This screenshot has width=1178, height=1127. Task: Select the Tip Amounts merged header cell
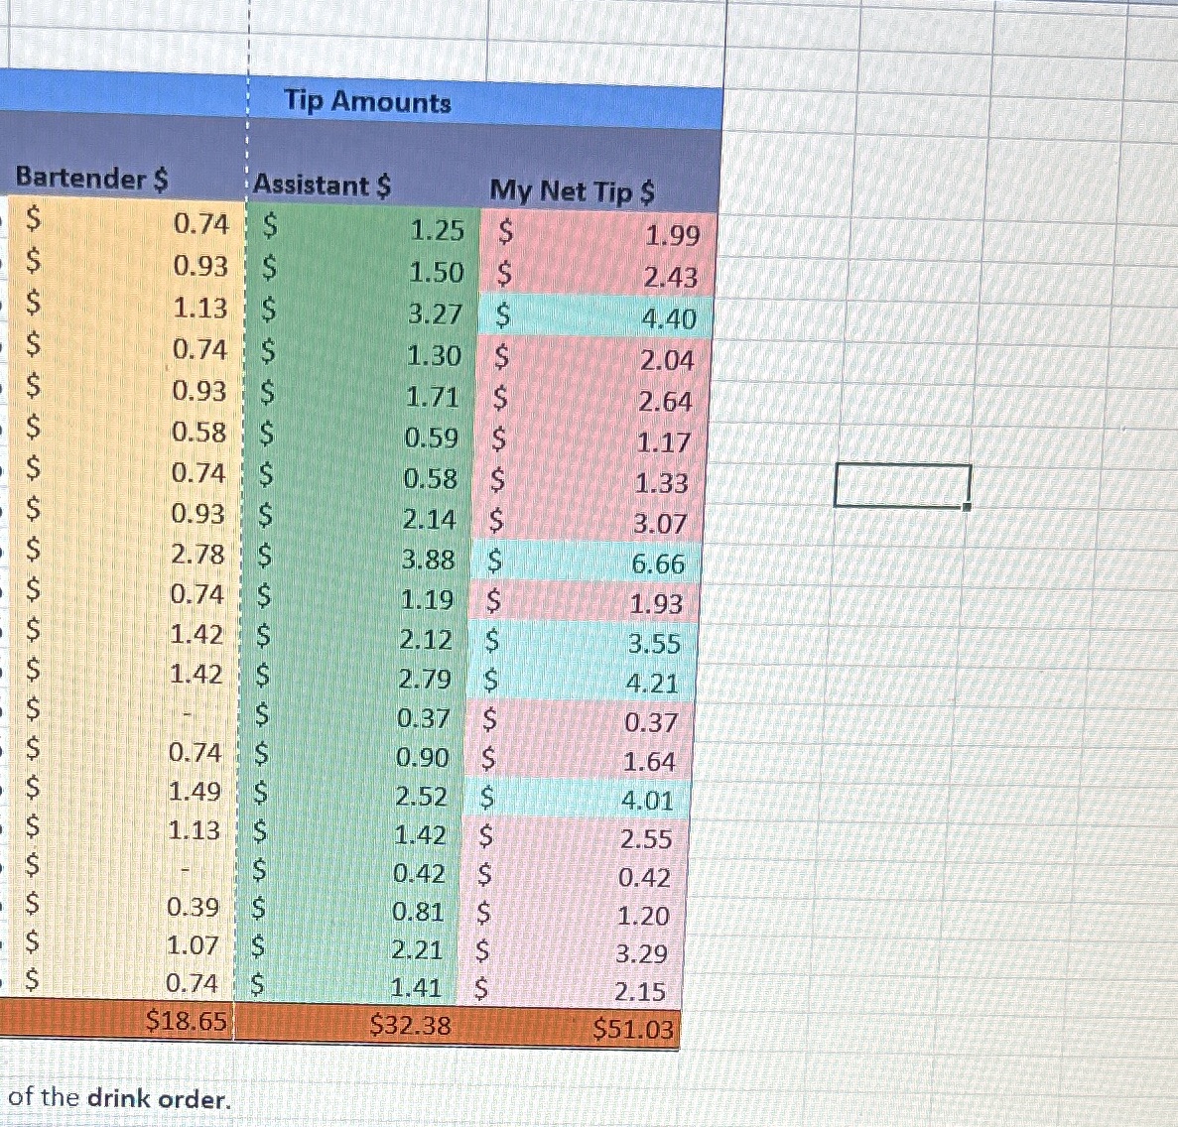point(367,102)
